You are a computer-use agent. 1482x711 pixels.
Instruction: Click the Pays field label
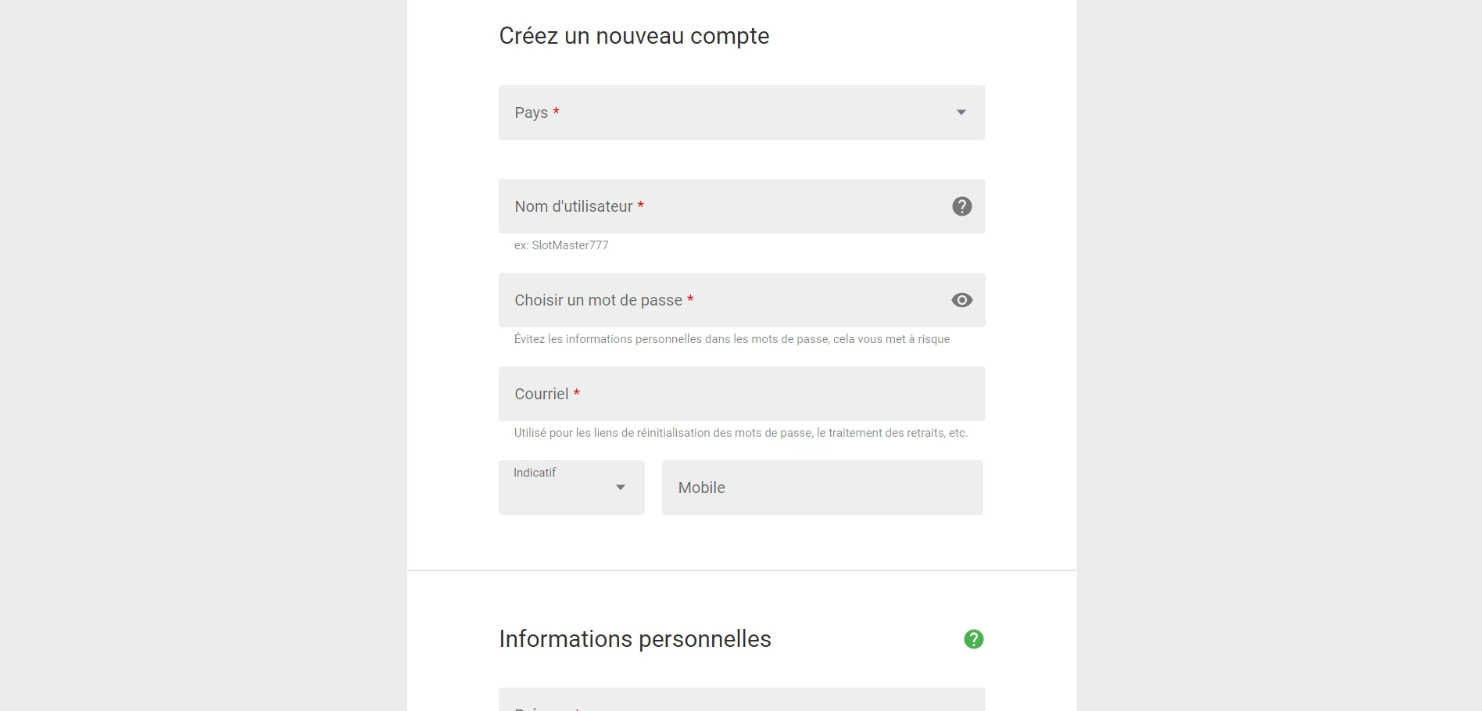[531, 113]
